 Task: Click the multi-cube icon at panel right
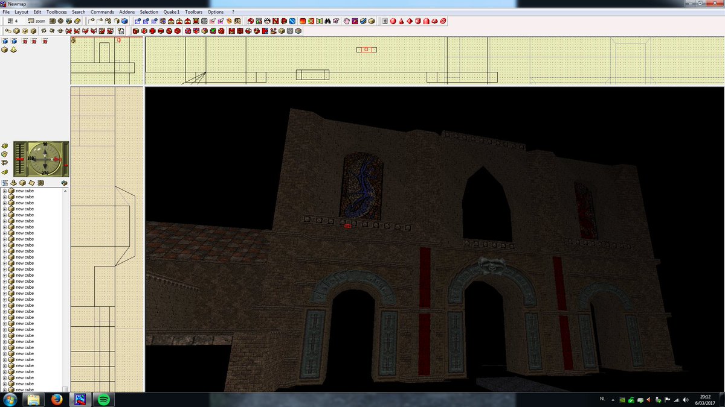[64, 183]
